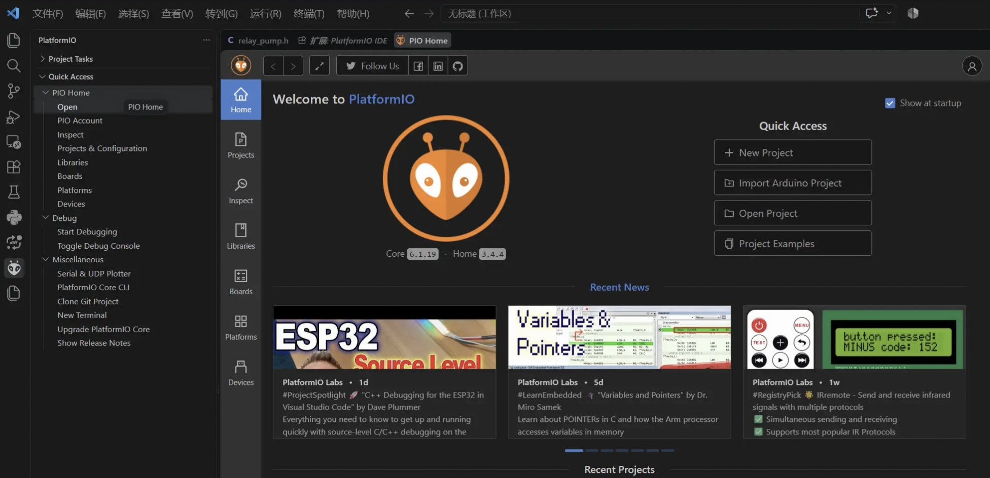Screen dimensions: 990x478
Task: Collapse the Debug tree node
Action: (x=46, y=218)
